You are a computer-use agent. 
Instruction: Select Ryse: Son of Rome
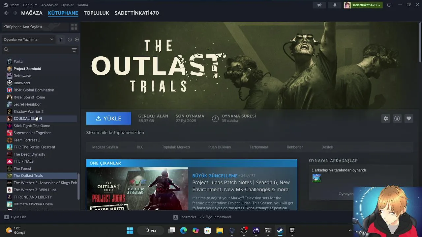pos(29,97)
